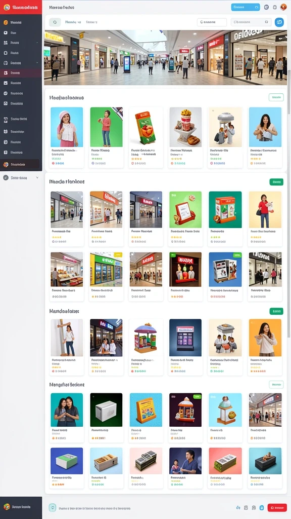The image size is (291, 519).
Task: Click the user avatar in top right header
Action: [283, 7]
